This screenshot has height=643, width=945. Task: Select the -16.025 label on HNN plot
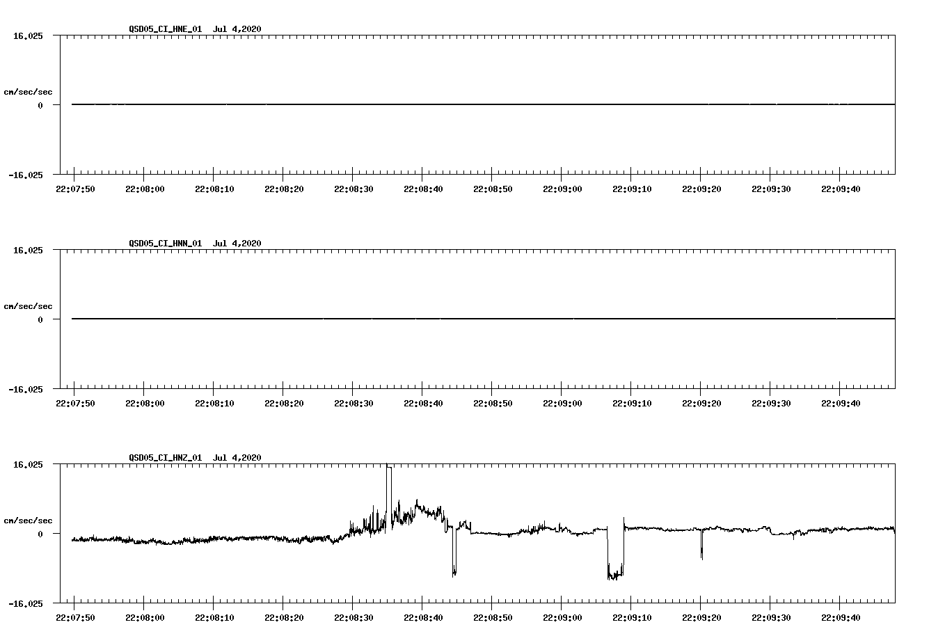tap(26, 390)
